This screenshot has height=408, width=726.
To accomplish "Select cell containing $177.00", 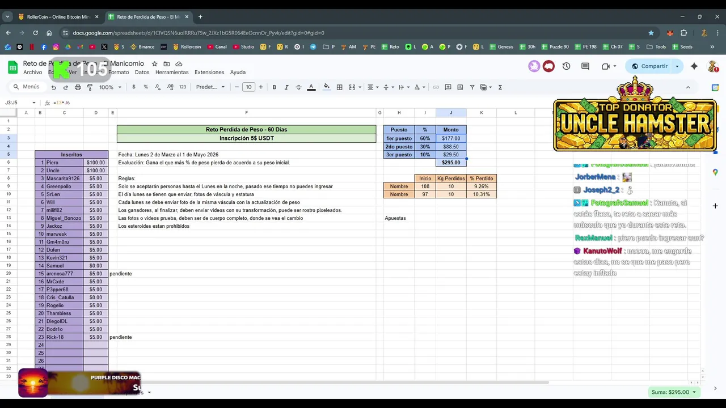I will (x=451, y=138).
